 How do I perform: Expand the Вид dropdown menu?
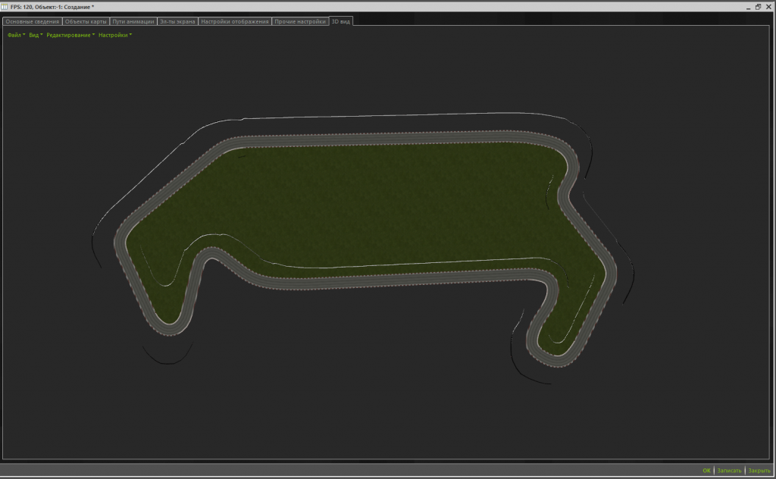pos(36,35)
